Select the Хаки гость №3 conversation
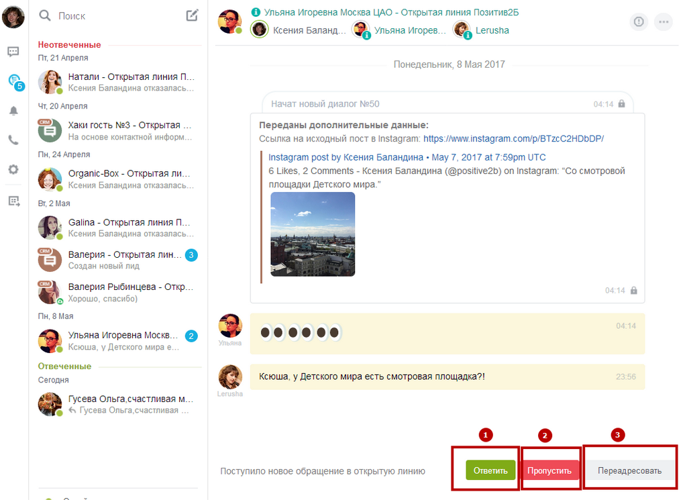The height and width of the screenshot is (500, 687). (x=118, y=131)
